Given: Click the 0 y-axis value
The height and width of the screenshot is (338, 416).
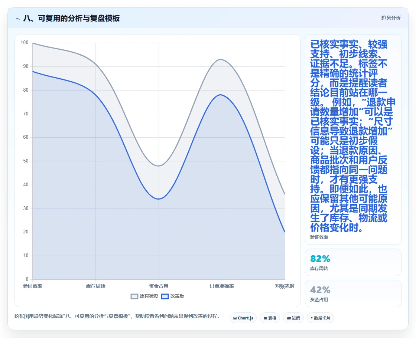Looking at the screenshot, I should [x=27, y=279].
